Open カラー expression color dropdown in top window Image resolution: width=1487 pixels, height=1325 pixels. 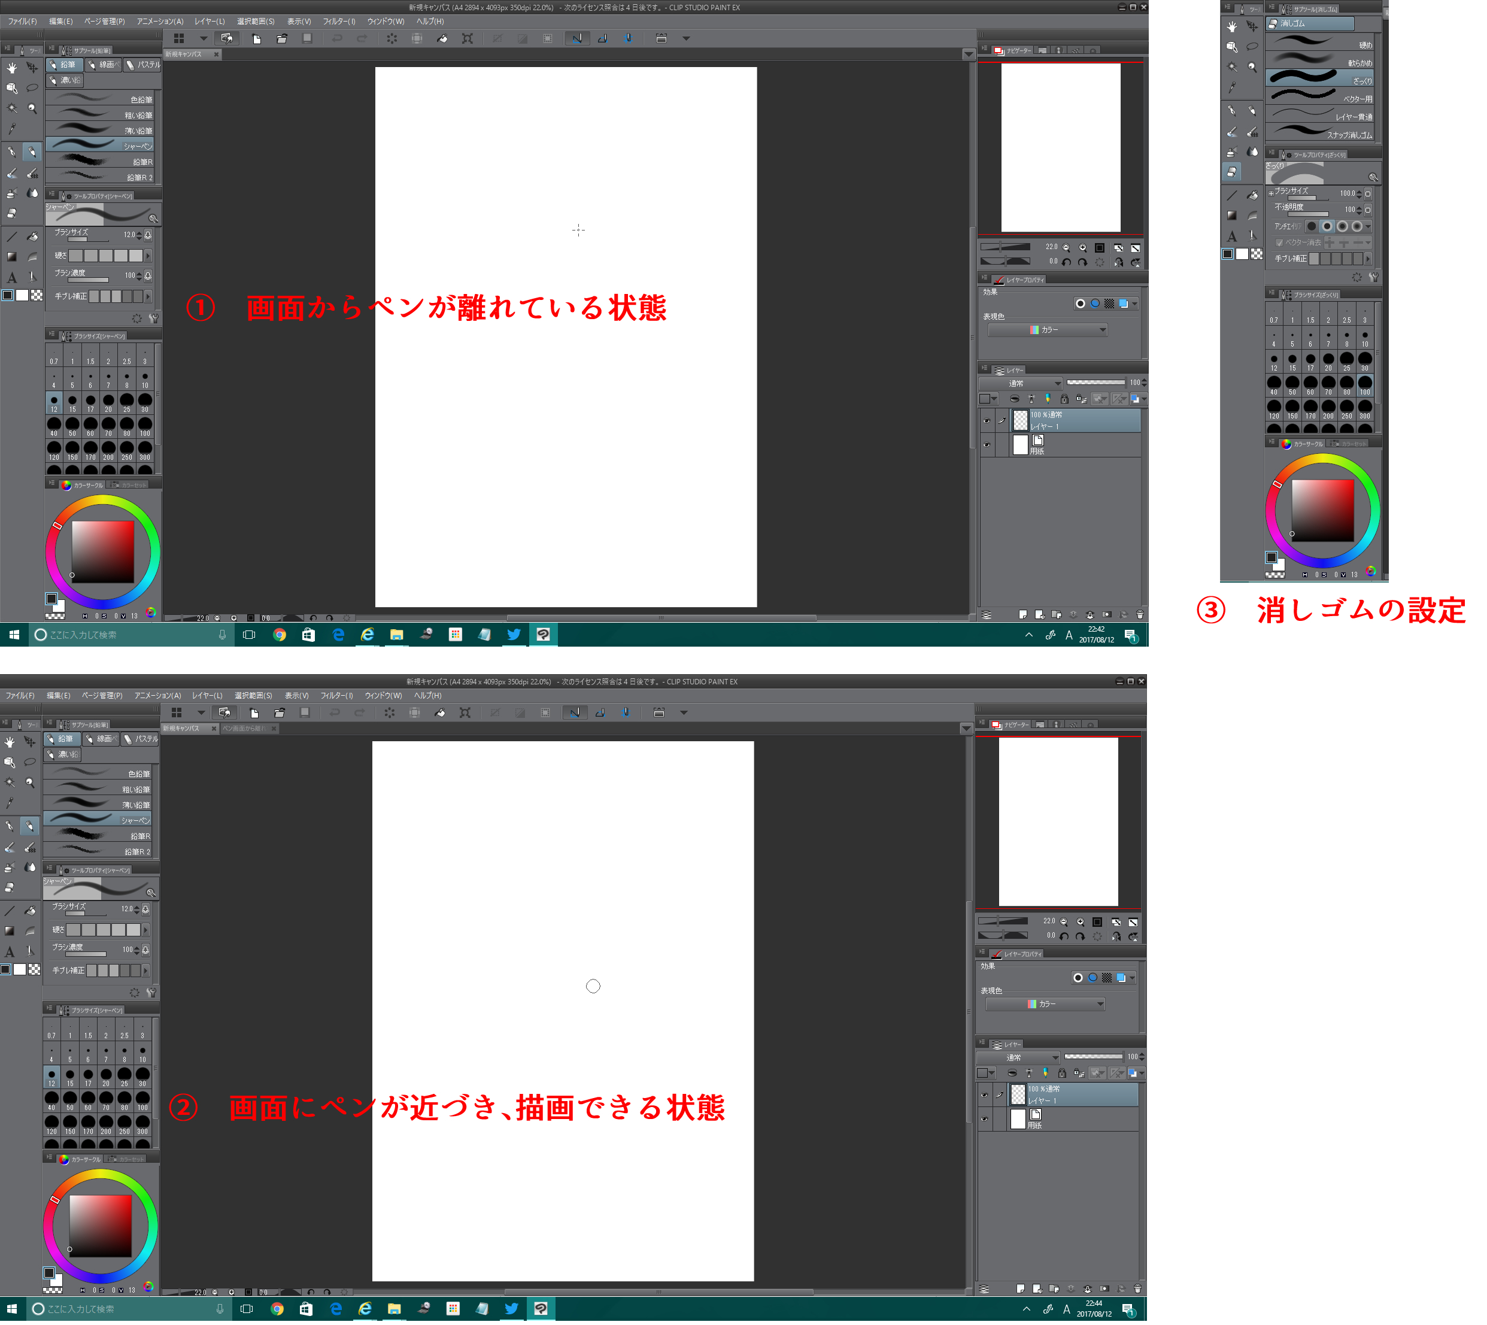(x=1048, y=330)
